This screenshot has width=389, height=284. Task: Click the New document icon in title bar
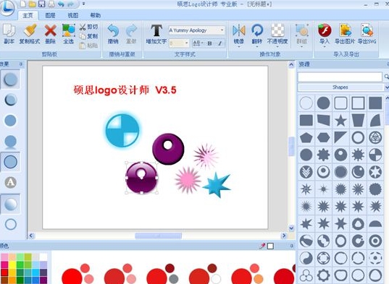pyautogui.click(x=23, y=4)
